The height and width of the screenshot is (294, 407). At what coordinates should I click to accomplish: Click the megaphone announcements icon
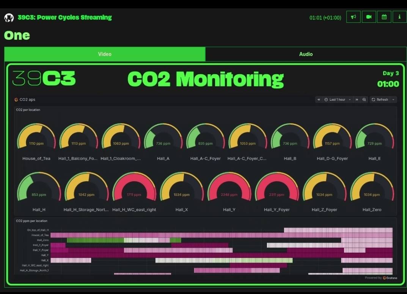353,17
